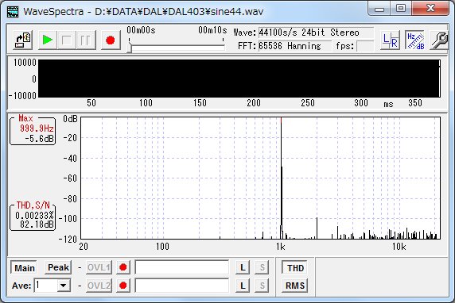Click the black waveform display area
The height and width of the screenshot is (303, 455).
tap(239, 79)
